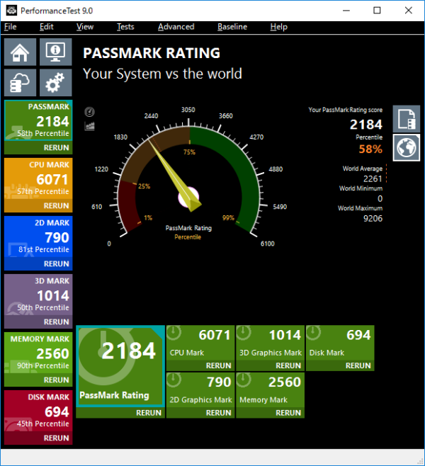425x466 pixels.
Task: Select the gauge view icon beside dial
Action: point(89,112)
